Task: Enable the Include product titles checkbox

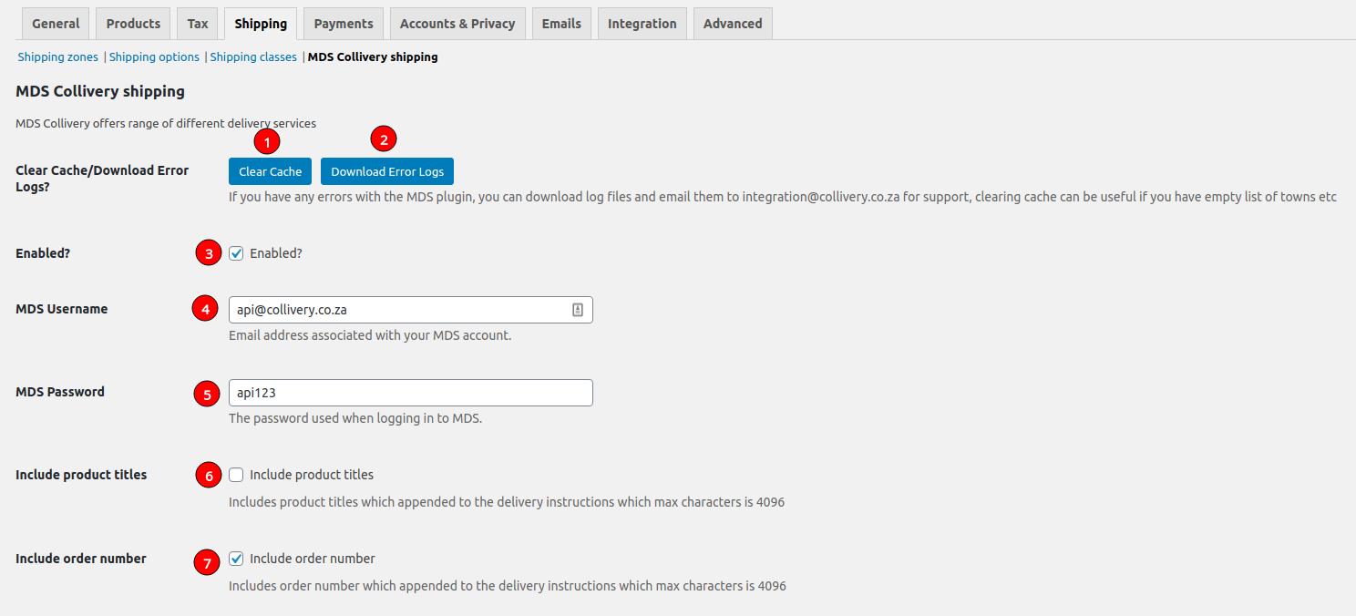Action: 236,475
